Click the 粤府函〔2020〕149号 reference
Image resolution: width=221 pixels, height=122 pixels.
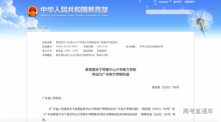pos(157,109)
